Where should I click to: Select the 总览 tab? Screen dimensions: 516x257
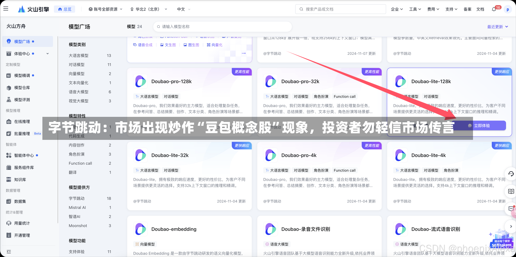[x=64, y=9]
